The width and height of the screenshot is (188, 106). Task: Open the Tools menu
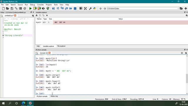coord(56,5)
